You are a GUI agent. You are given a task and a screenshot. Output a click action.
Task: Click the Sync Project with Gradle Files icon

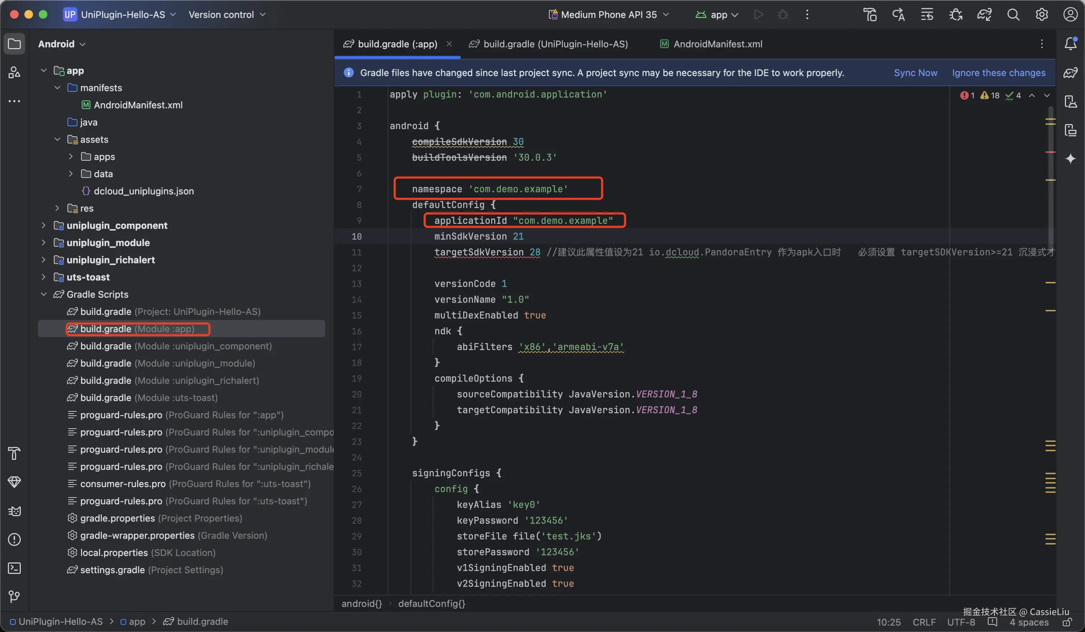[984, 15]
